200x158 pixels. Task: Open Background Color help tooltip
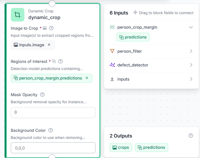(x=50, y=130)
